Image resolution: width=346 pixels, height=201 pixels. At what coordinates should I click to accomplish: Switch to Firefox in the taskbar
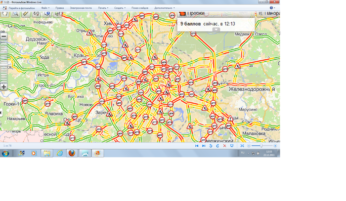point(72,153)
